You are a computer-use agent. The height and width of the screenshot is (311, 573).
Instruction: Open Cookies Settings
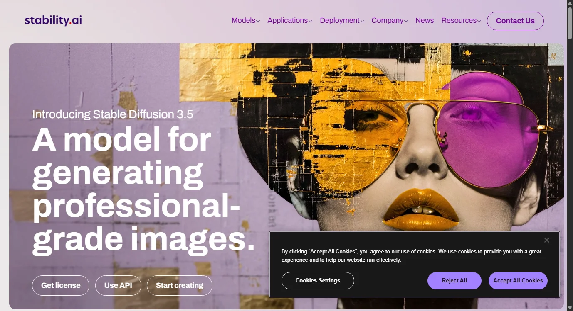click(x=318, y=281)
